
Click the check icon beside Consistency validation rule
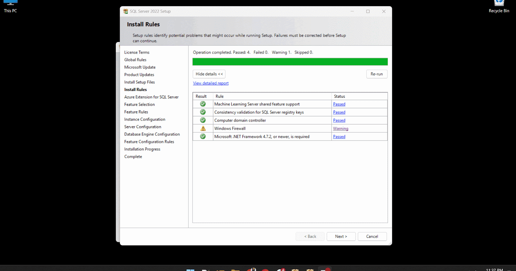203,112
